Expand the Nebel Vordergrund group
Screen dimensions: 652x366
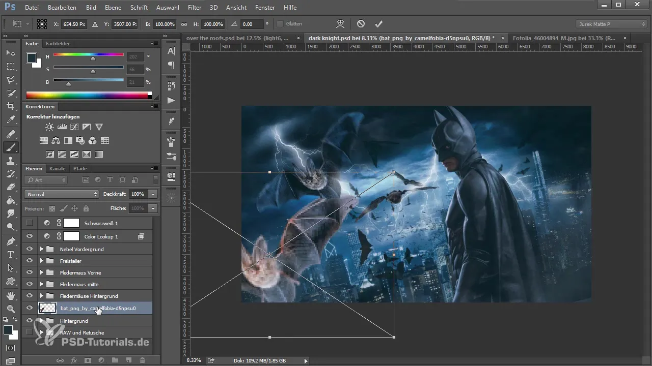[x=42, y=249]
